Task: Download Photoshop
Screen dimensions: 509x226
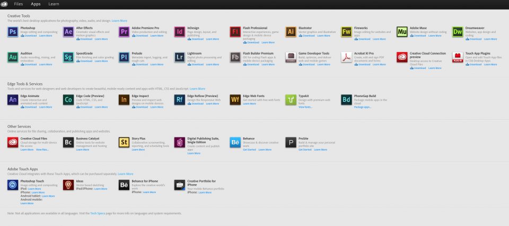Action: [x=29, y=36]
